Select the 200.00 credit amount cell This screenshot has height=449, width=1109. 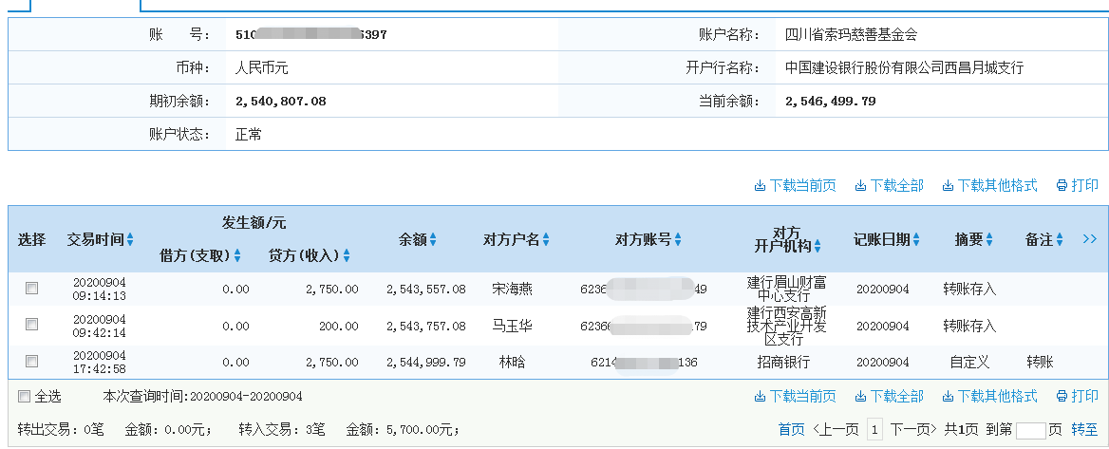338,326
